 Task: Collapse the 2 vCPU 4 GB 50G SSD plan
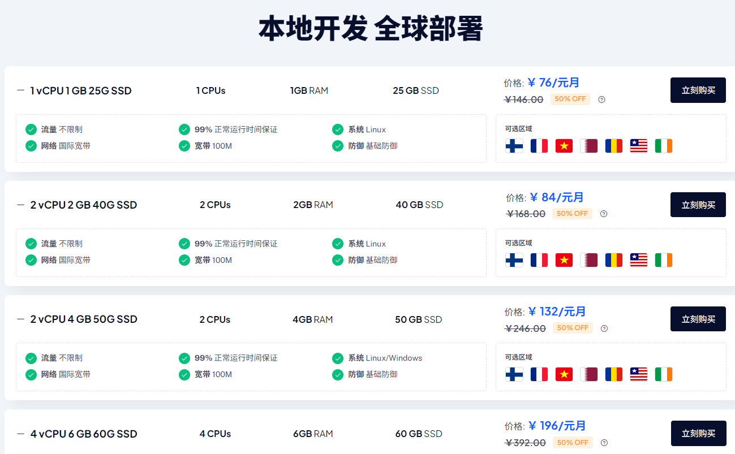point(21,319)
